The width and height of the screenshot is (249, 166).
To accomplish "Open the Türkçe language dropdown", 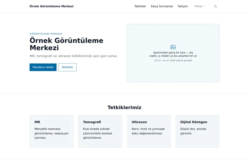I will click(x=200, y=6).
